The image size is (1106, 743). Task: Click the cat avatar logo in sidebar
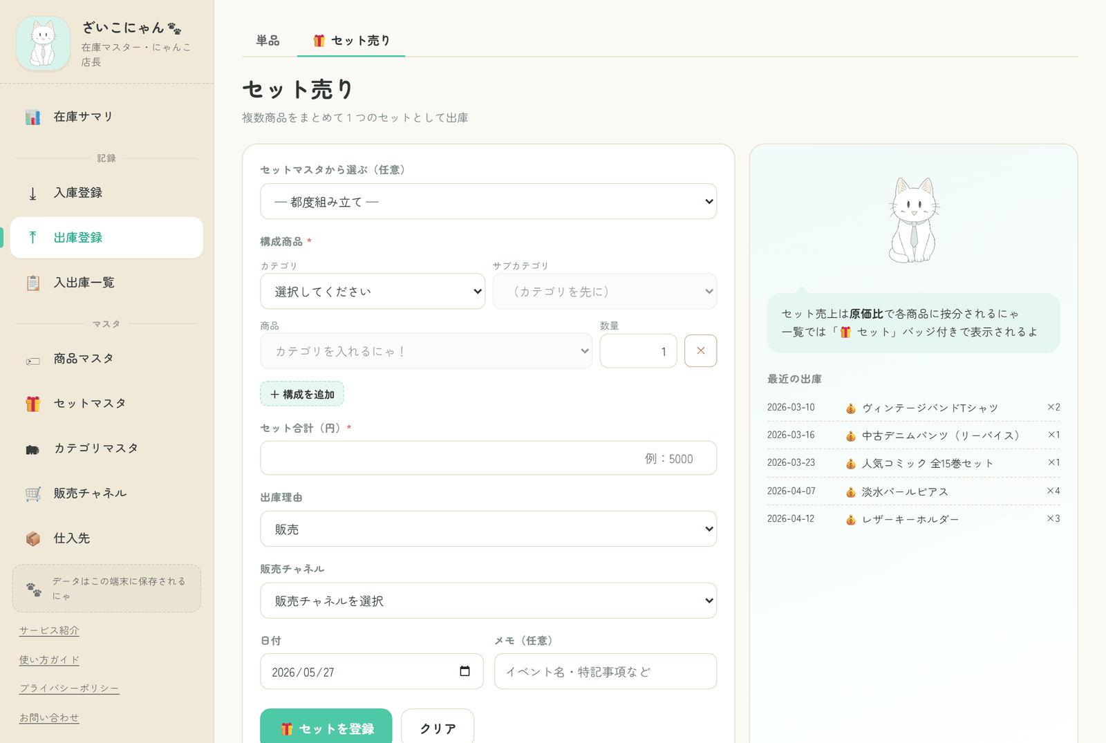[x=43, y=44]
